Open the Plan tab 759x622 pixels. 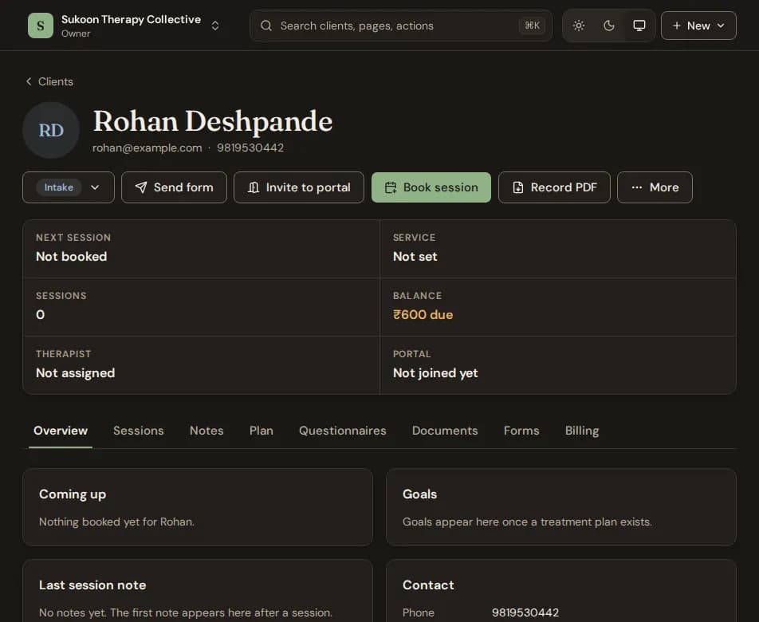point(262,431)
